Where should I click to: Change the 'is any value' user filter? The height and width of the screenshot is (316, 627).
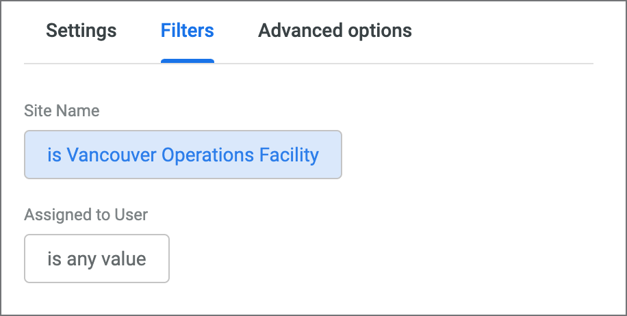pyautogui.click(x=97, y=259)
